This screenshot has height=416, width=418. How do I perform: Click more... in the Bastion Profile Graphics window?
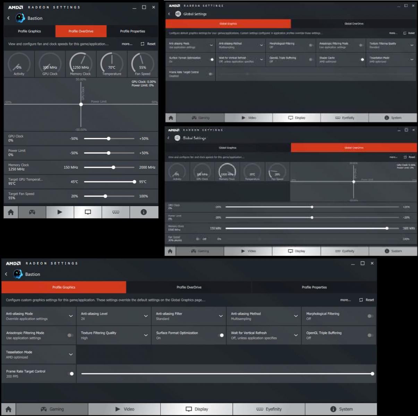coord(346,300)
